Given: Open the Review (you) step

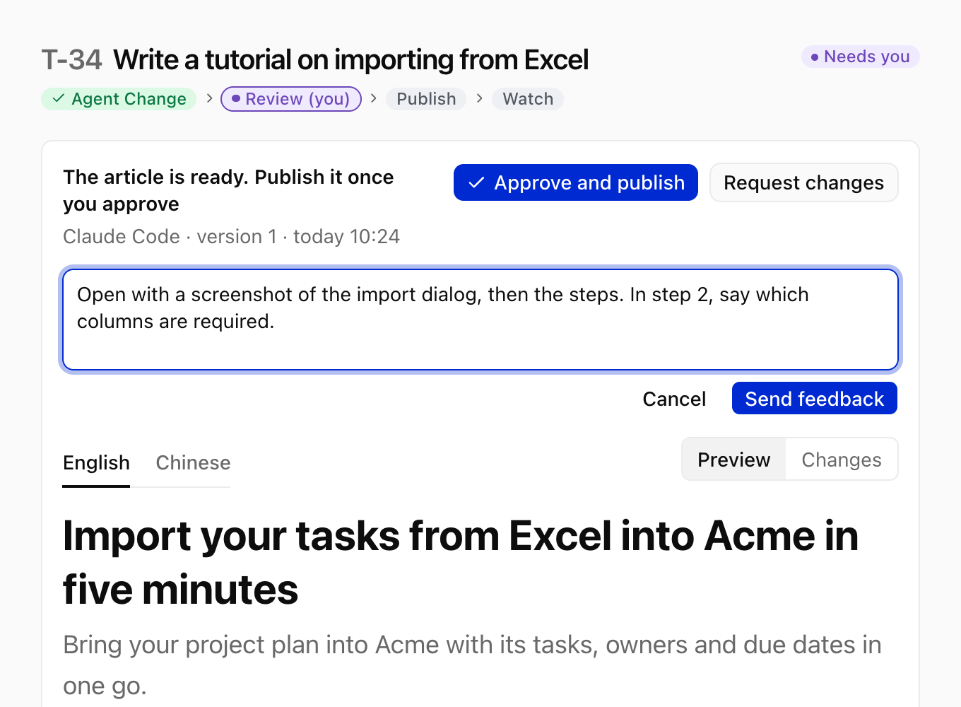Looking at the screenshot, I should [291, 99].
